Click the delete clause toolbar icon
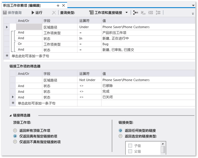 click(143, 13)
